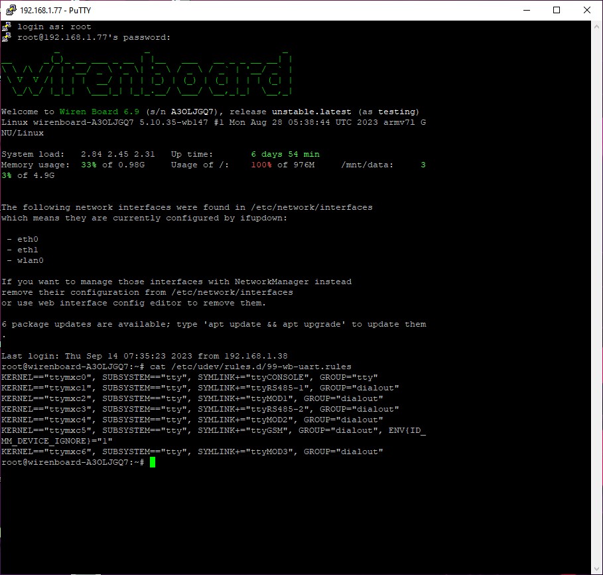Click the 'cat /etc/udev/rules.d/99-wb-uart.rules' command

click(250, 367)
